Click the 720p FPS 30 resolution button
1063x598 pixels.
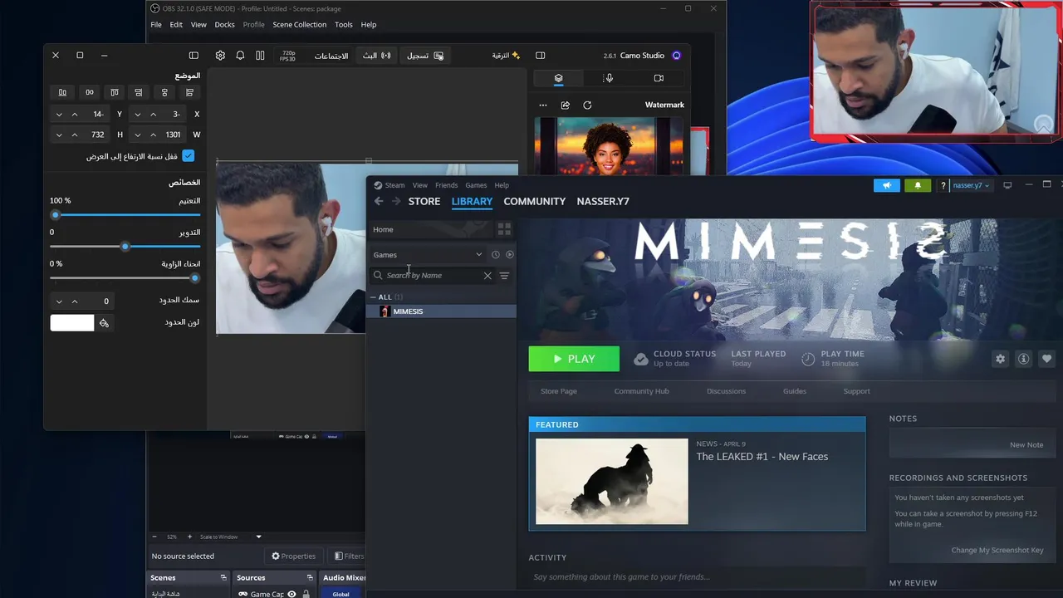[x=287, y=56]
